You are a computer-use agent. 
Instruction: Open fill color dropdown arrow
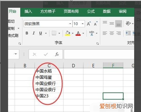pos(73,33)
